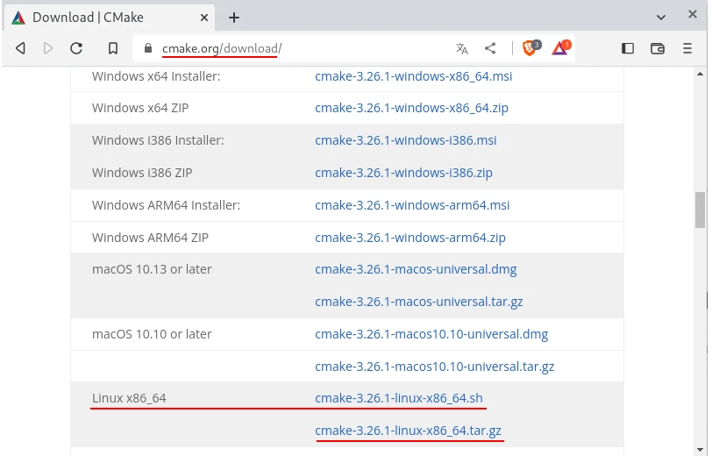Download cmake-3.26.1-windows-x86_64.msi
The width and height of the screenshot is (712, 463).
[x=413, y=76]
